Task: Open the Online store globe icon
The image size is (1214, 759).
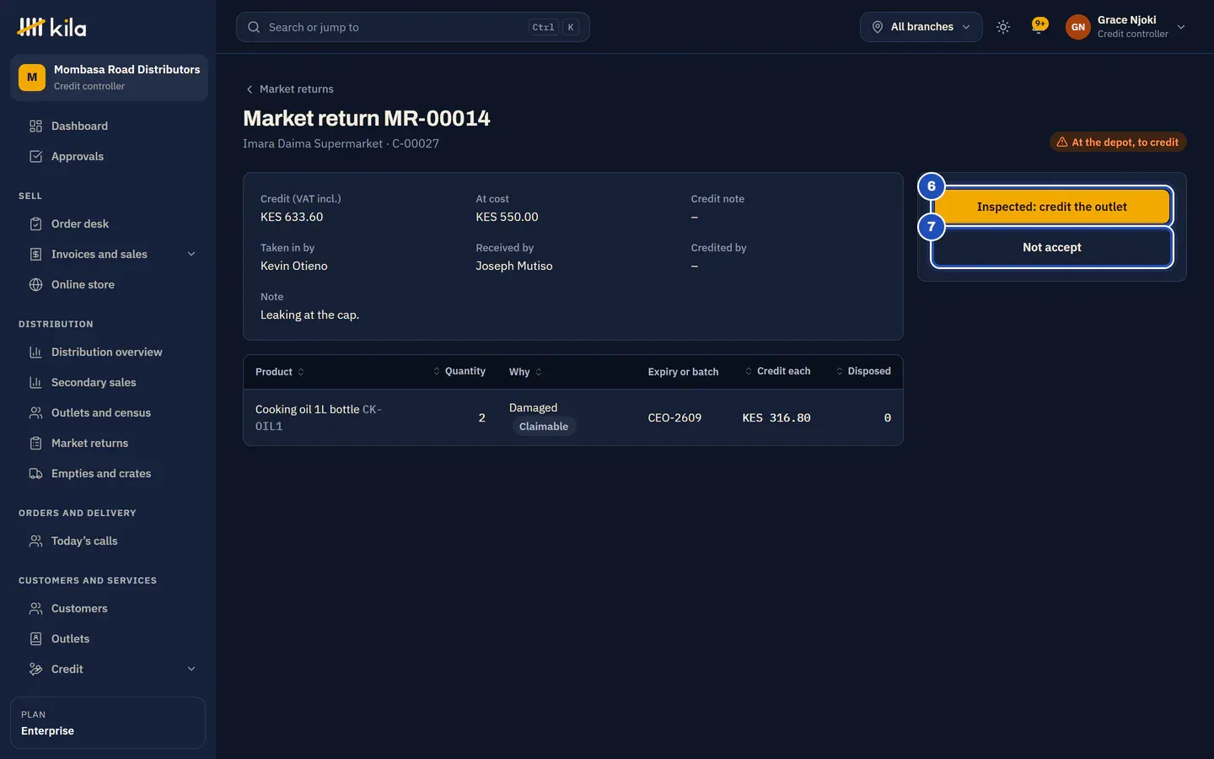Action: 35,285
